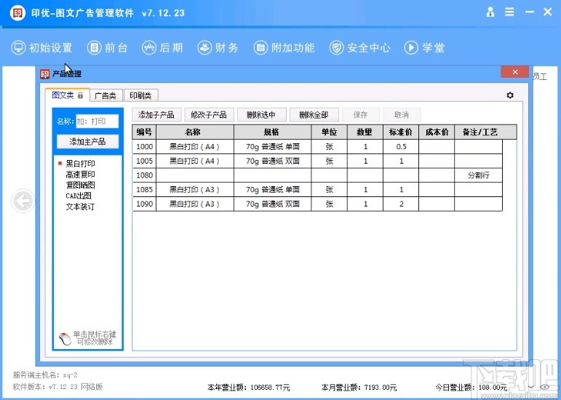This screenshot has width=561, height=400.
Task: Click standard price 2 in row 1090
Action: coord(402,204)
